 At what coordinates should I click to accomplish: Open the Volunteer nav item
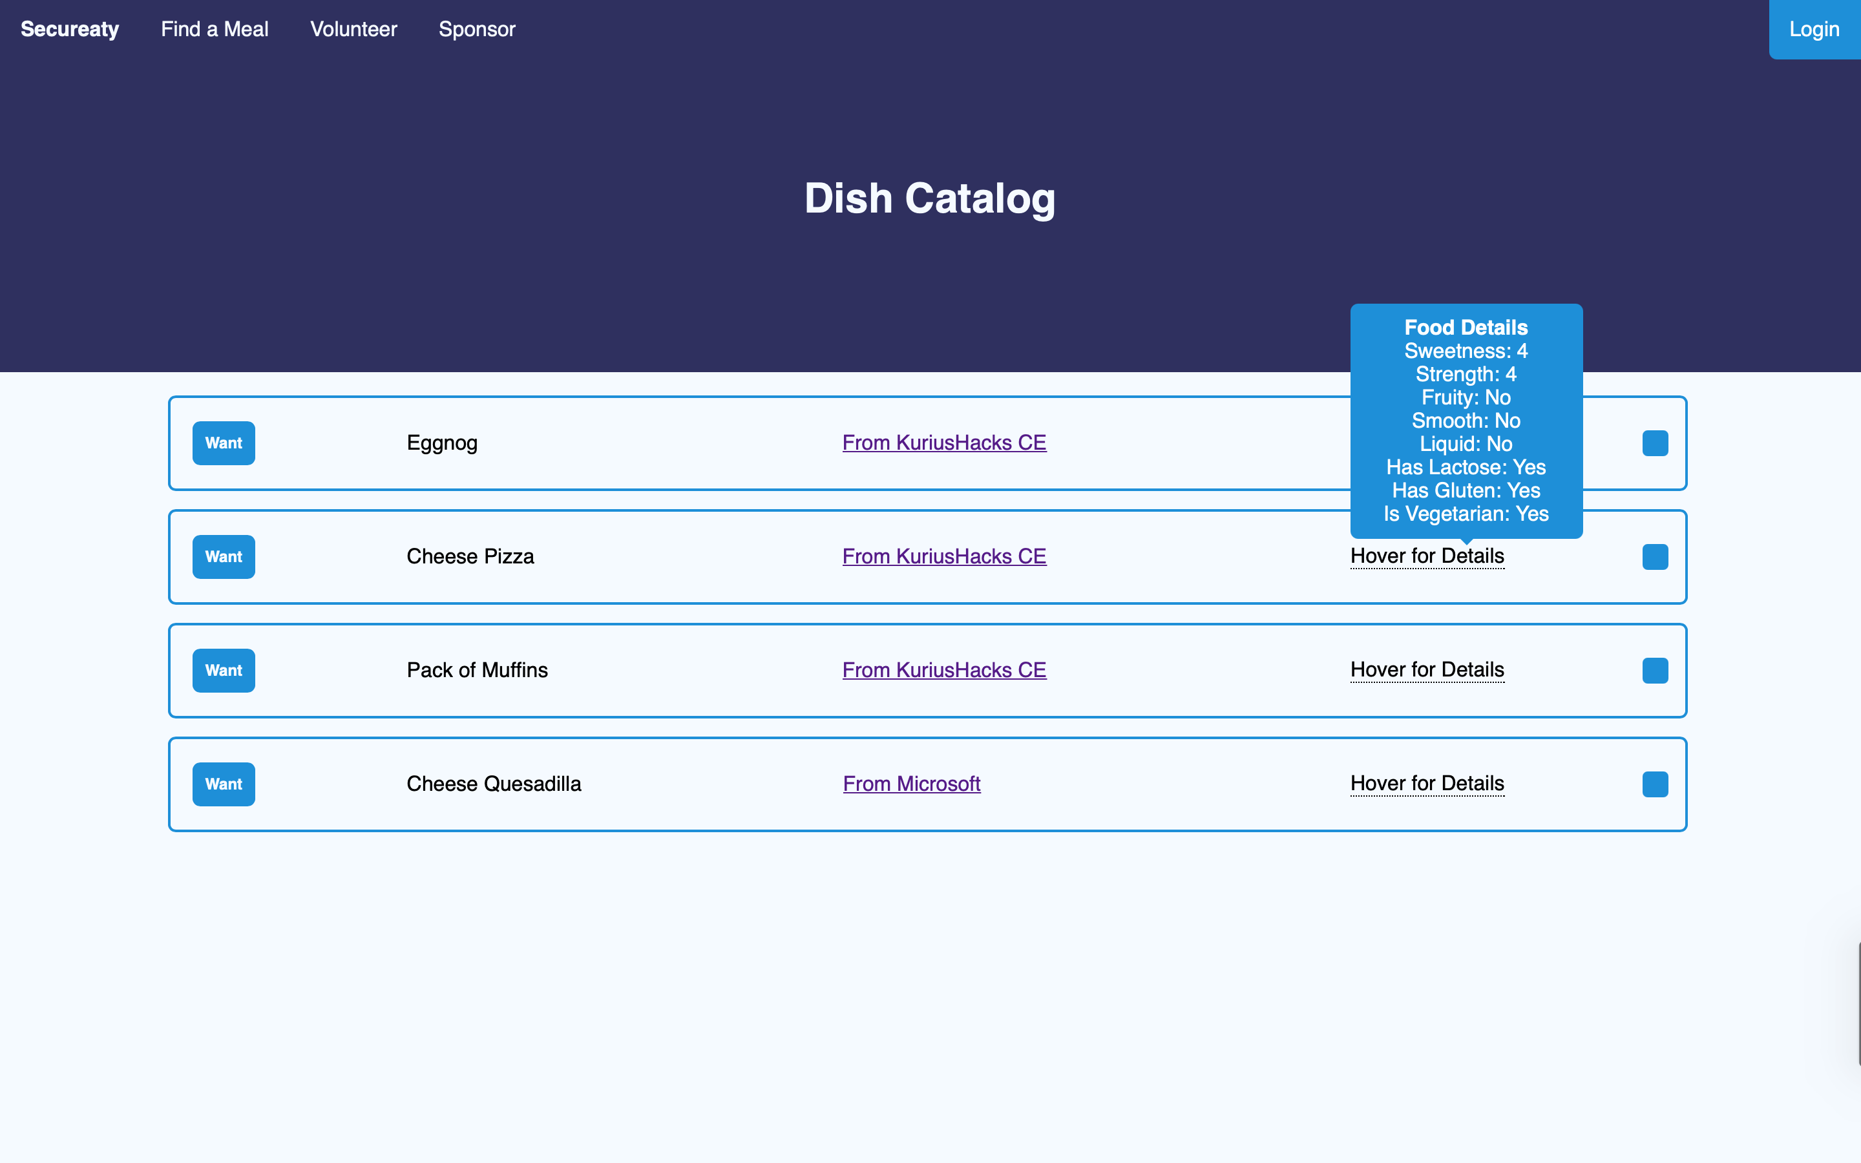(353, 29)
